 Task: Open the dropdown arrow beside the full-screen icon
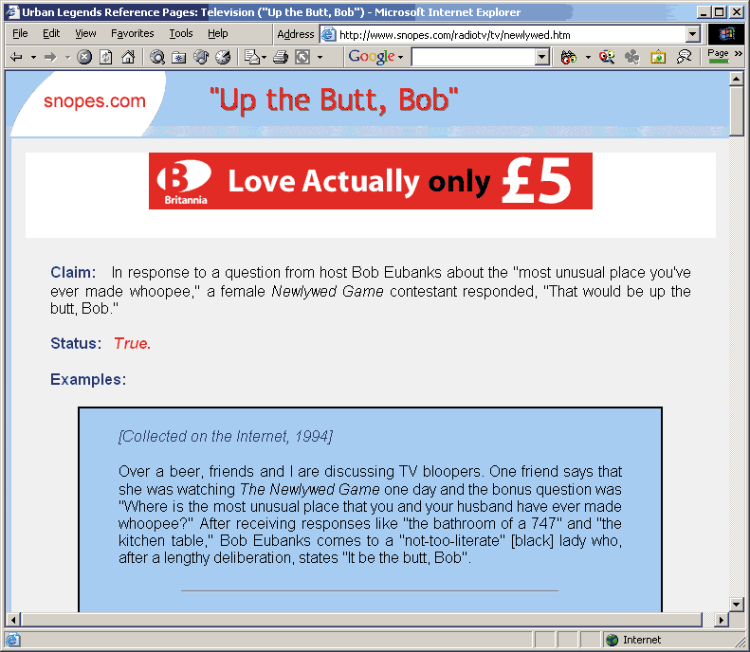tap(320, 58)
